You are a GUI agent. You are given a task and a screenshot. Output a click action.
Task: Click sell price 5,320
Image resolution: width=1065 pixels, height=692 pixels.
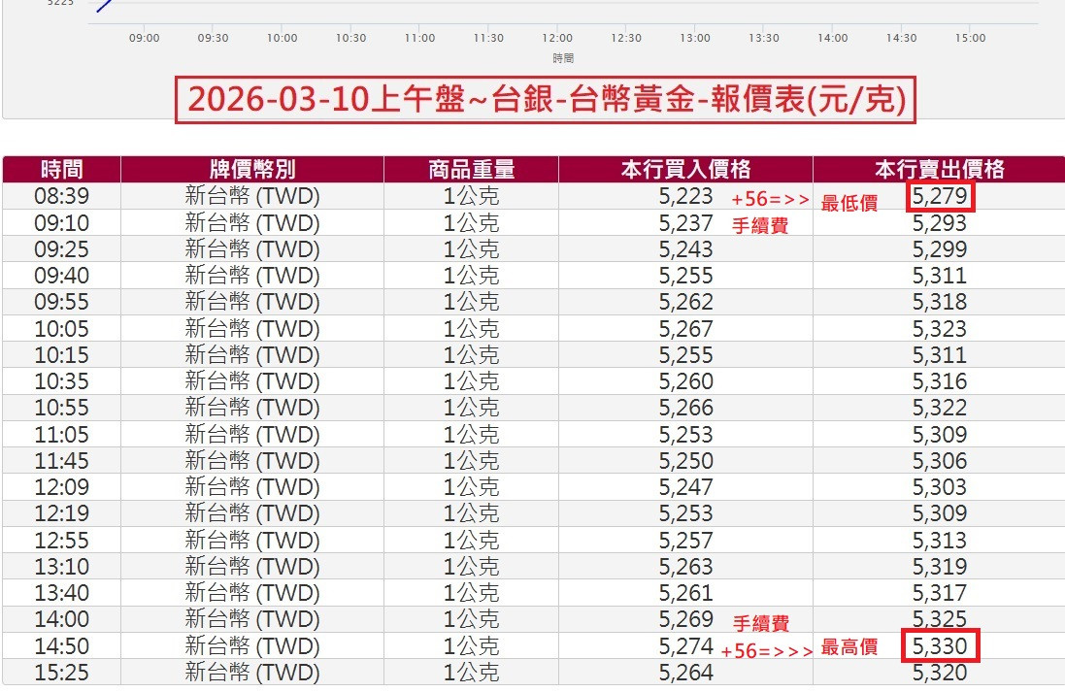click(x=940, y=673)
